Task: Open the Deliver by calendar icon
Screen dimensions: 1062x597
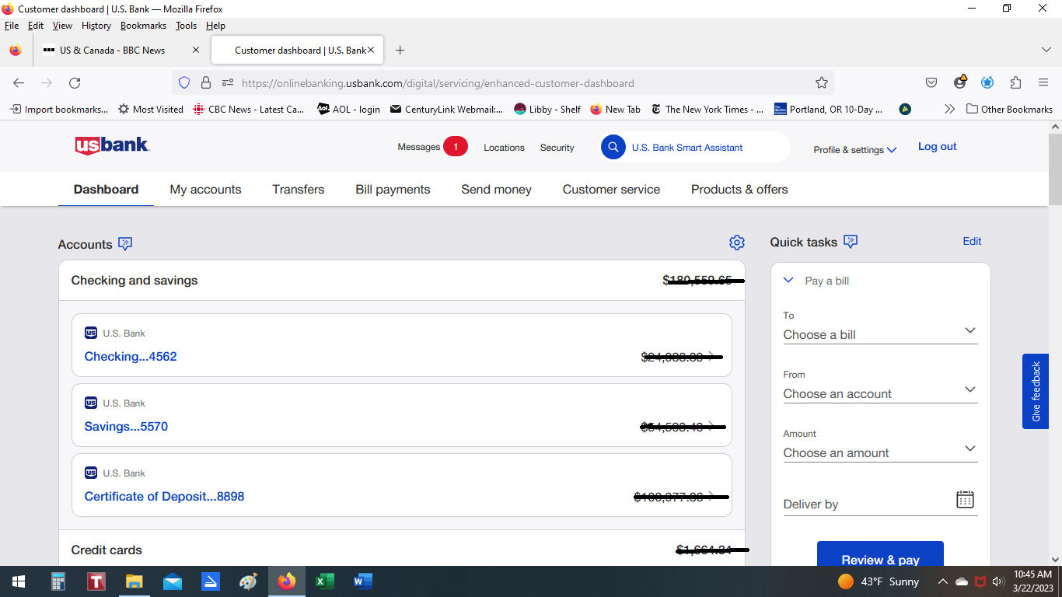Action: (964, 500)
